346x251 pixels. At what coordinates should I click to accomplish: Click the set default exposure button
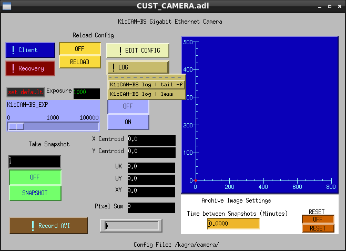[x=25, y=92]
